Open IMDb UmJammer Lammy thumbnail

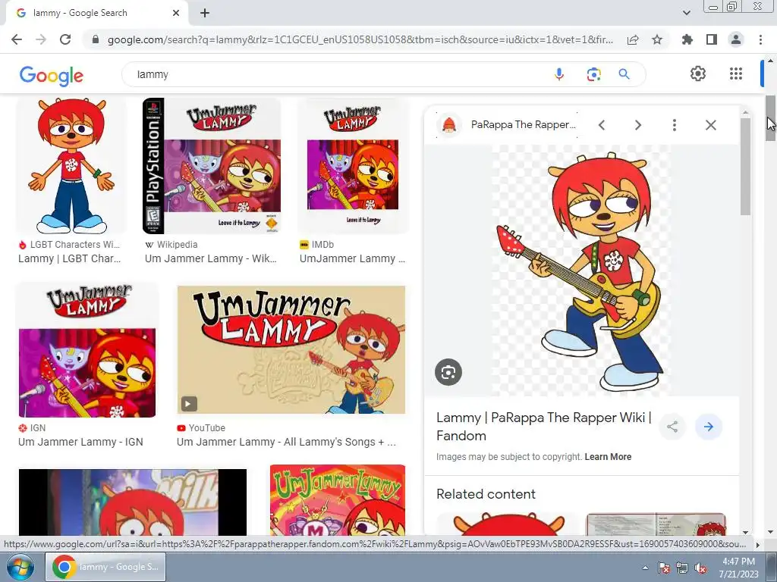353,166
